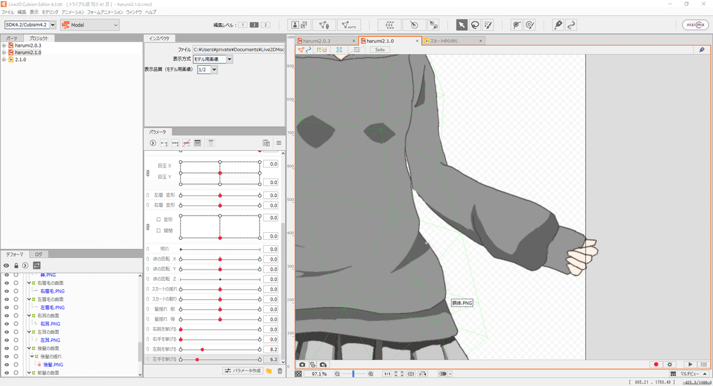Open the texture atlas edit tool
713x386 pixels.
[299, 24]
